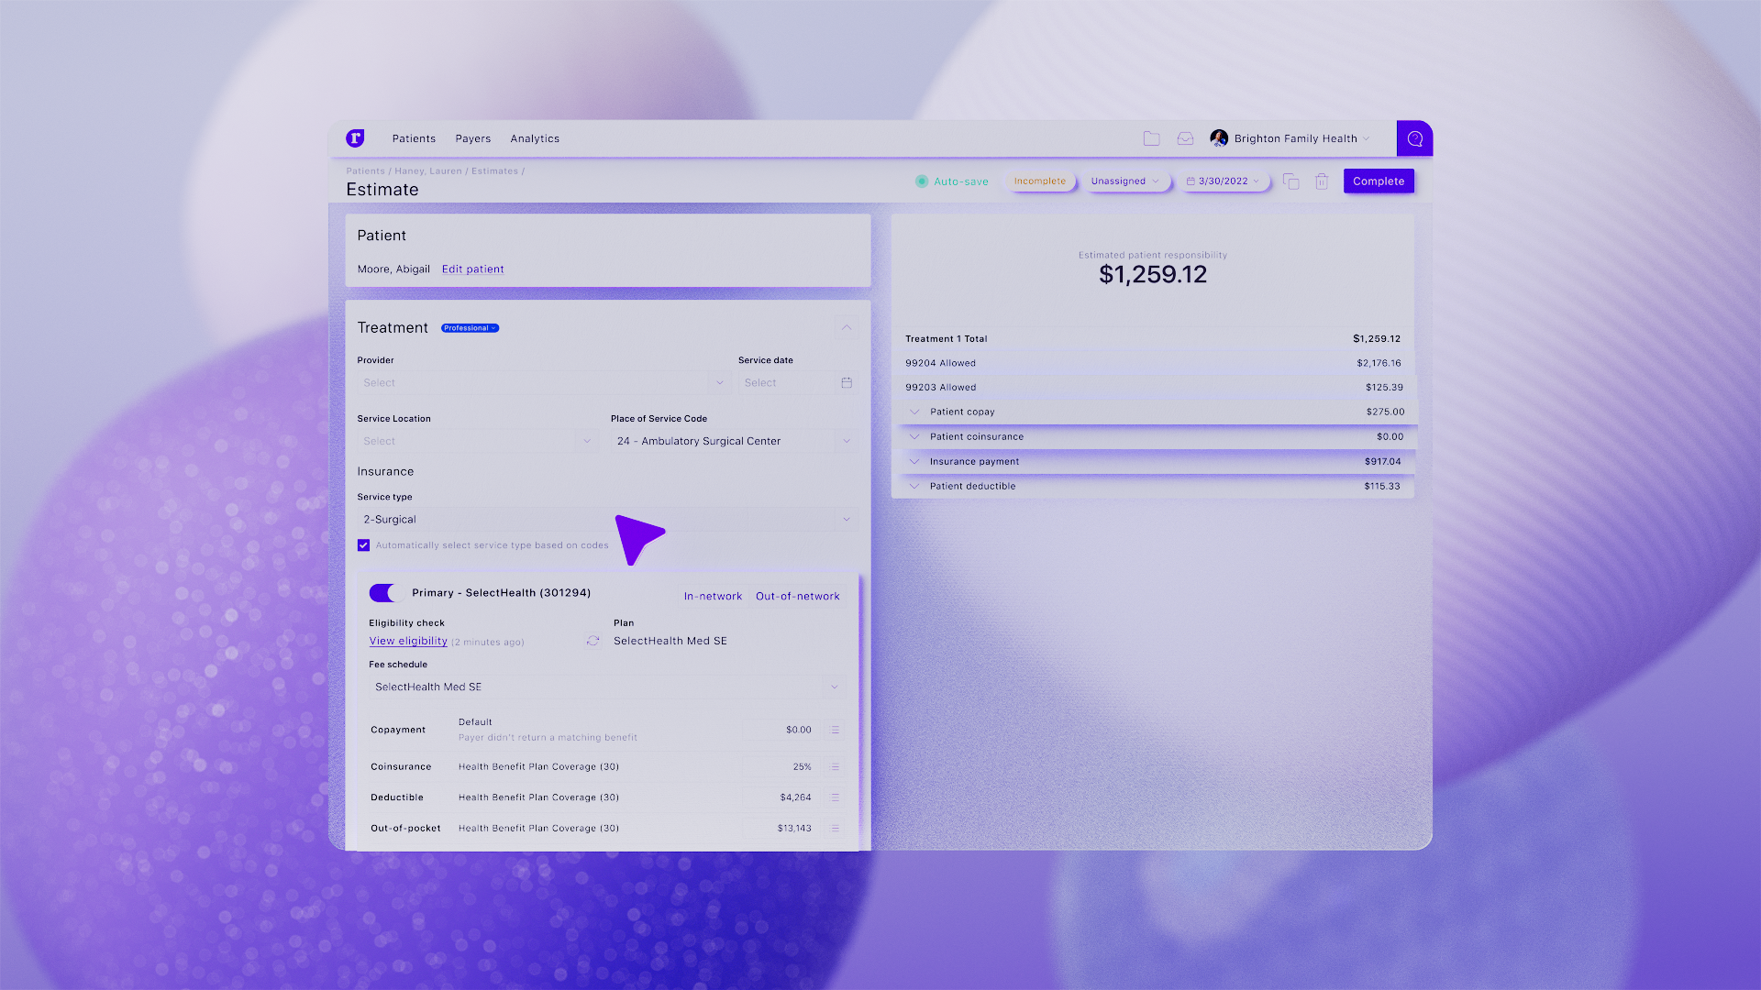The width and height of the screenshot is (1761, 990).
Task: Expand the Insurance payment row
Action: tap(914, 461)
